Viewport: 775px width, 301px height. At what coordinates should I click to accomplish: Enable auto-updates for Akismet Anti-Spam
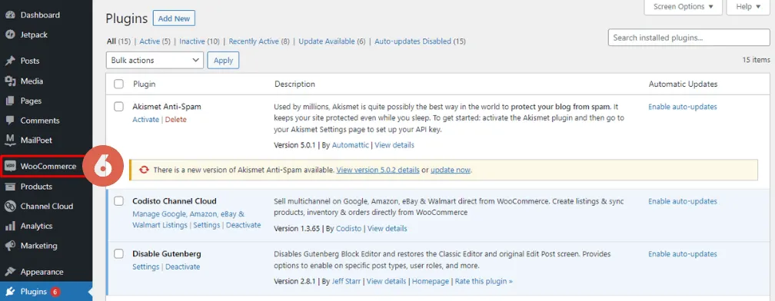[683, 107]
